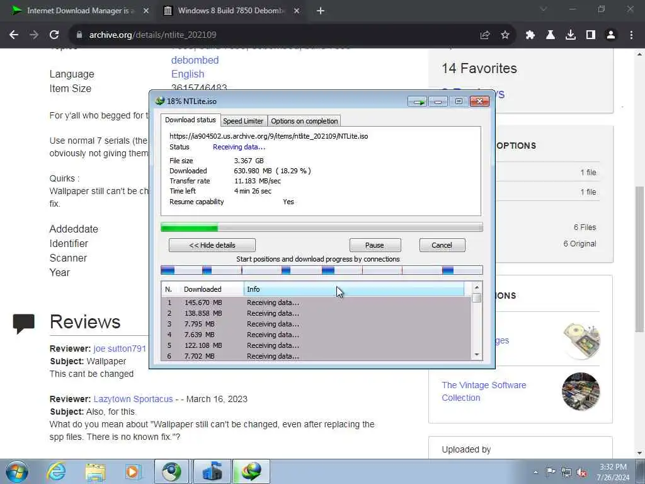Launch Internet Explorer from taskbar
This screenshot has height=484, width=645.
[56, 471]
